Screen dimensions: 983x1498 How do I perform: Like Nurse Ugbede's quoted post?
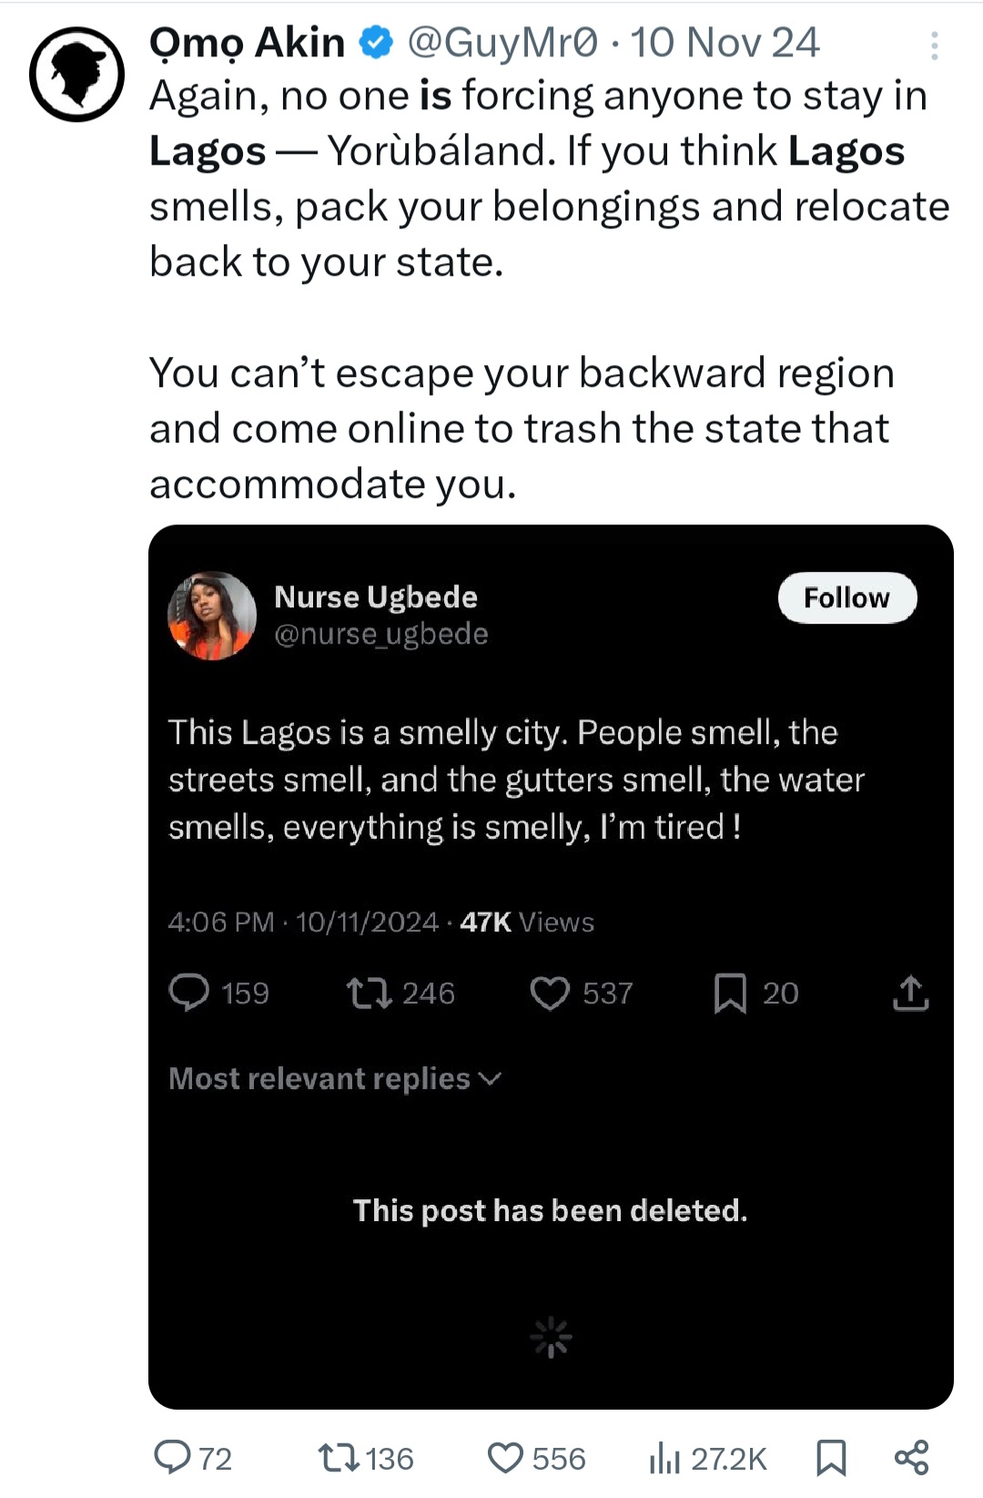[x=550, y=993]
